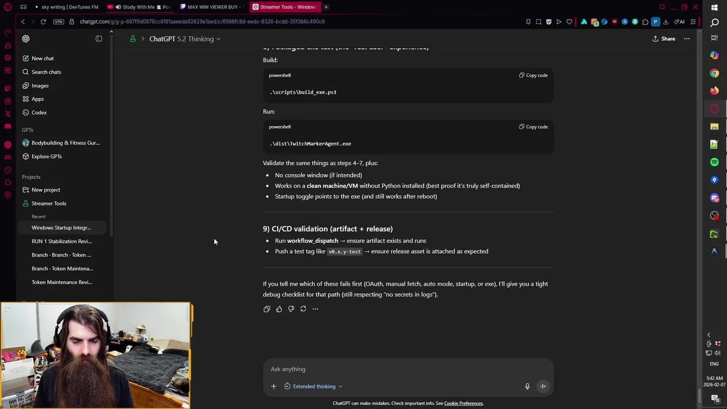
Task: Collapse the ChatGPT sidebar
Action: coord(99,39)
